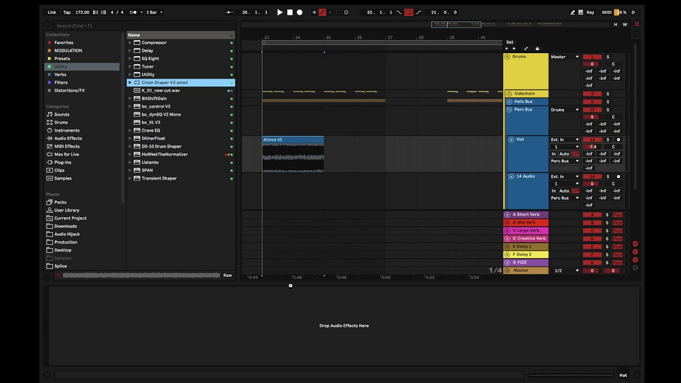Viewport: 681px width, 383px height.
Task: Click the Session Record circle button
Action: click(346, 12)
